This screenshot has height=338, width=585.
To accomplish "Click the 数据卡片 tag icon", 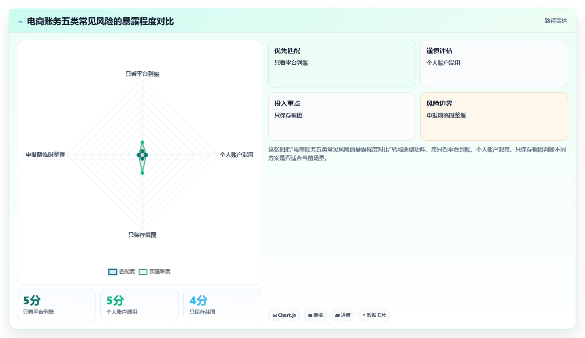I will [x=364, y=316].
